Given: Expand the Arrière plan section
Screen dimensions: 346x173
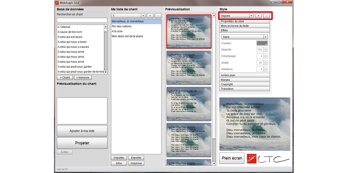Looking at the screenshot, I should 244,75.
